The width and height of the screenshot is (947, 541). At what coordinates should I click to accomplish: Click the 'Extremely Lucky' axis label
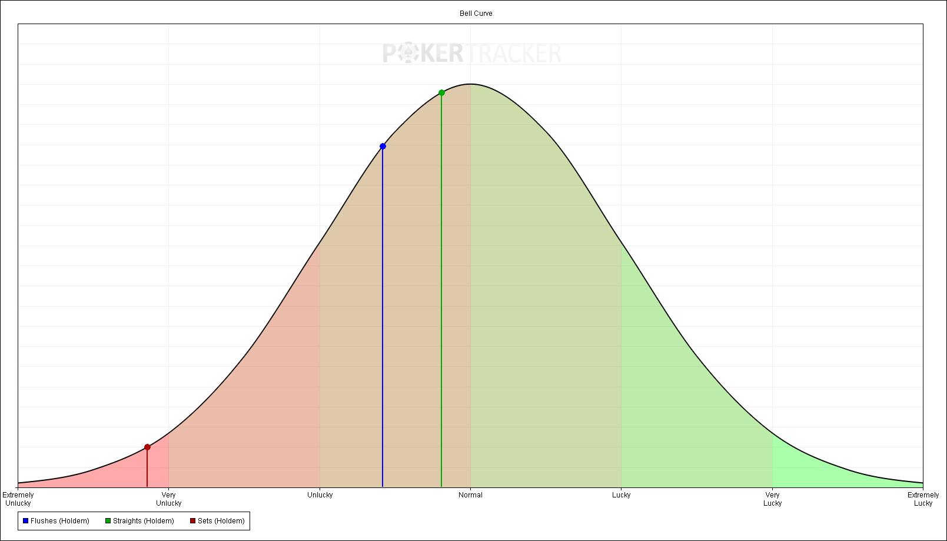[x=923, y=499]
